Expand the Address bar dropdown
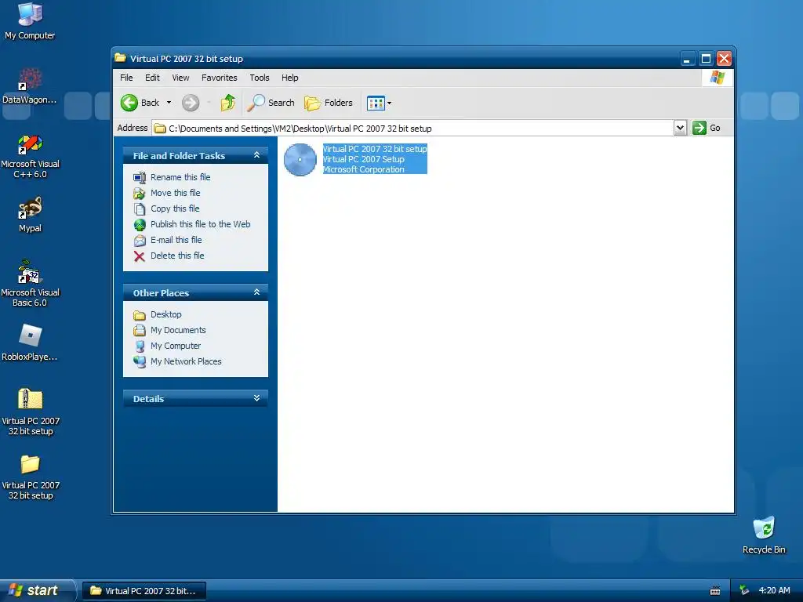Viewport: 803px width, 602px height. [680, 128]
